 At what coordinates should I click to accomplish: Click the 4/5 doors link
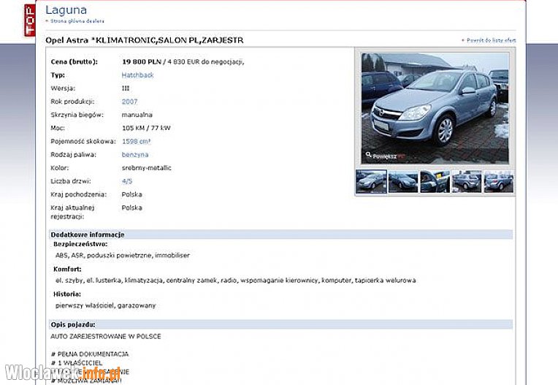click(126, 181)
